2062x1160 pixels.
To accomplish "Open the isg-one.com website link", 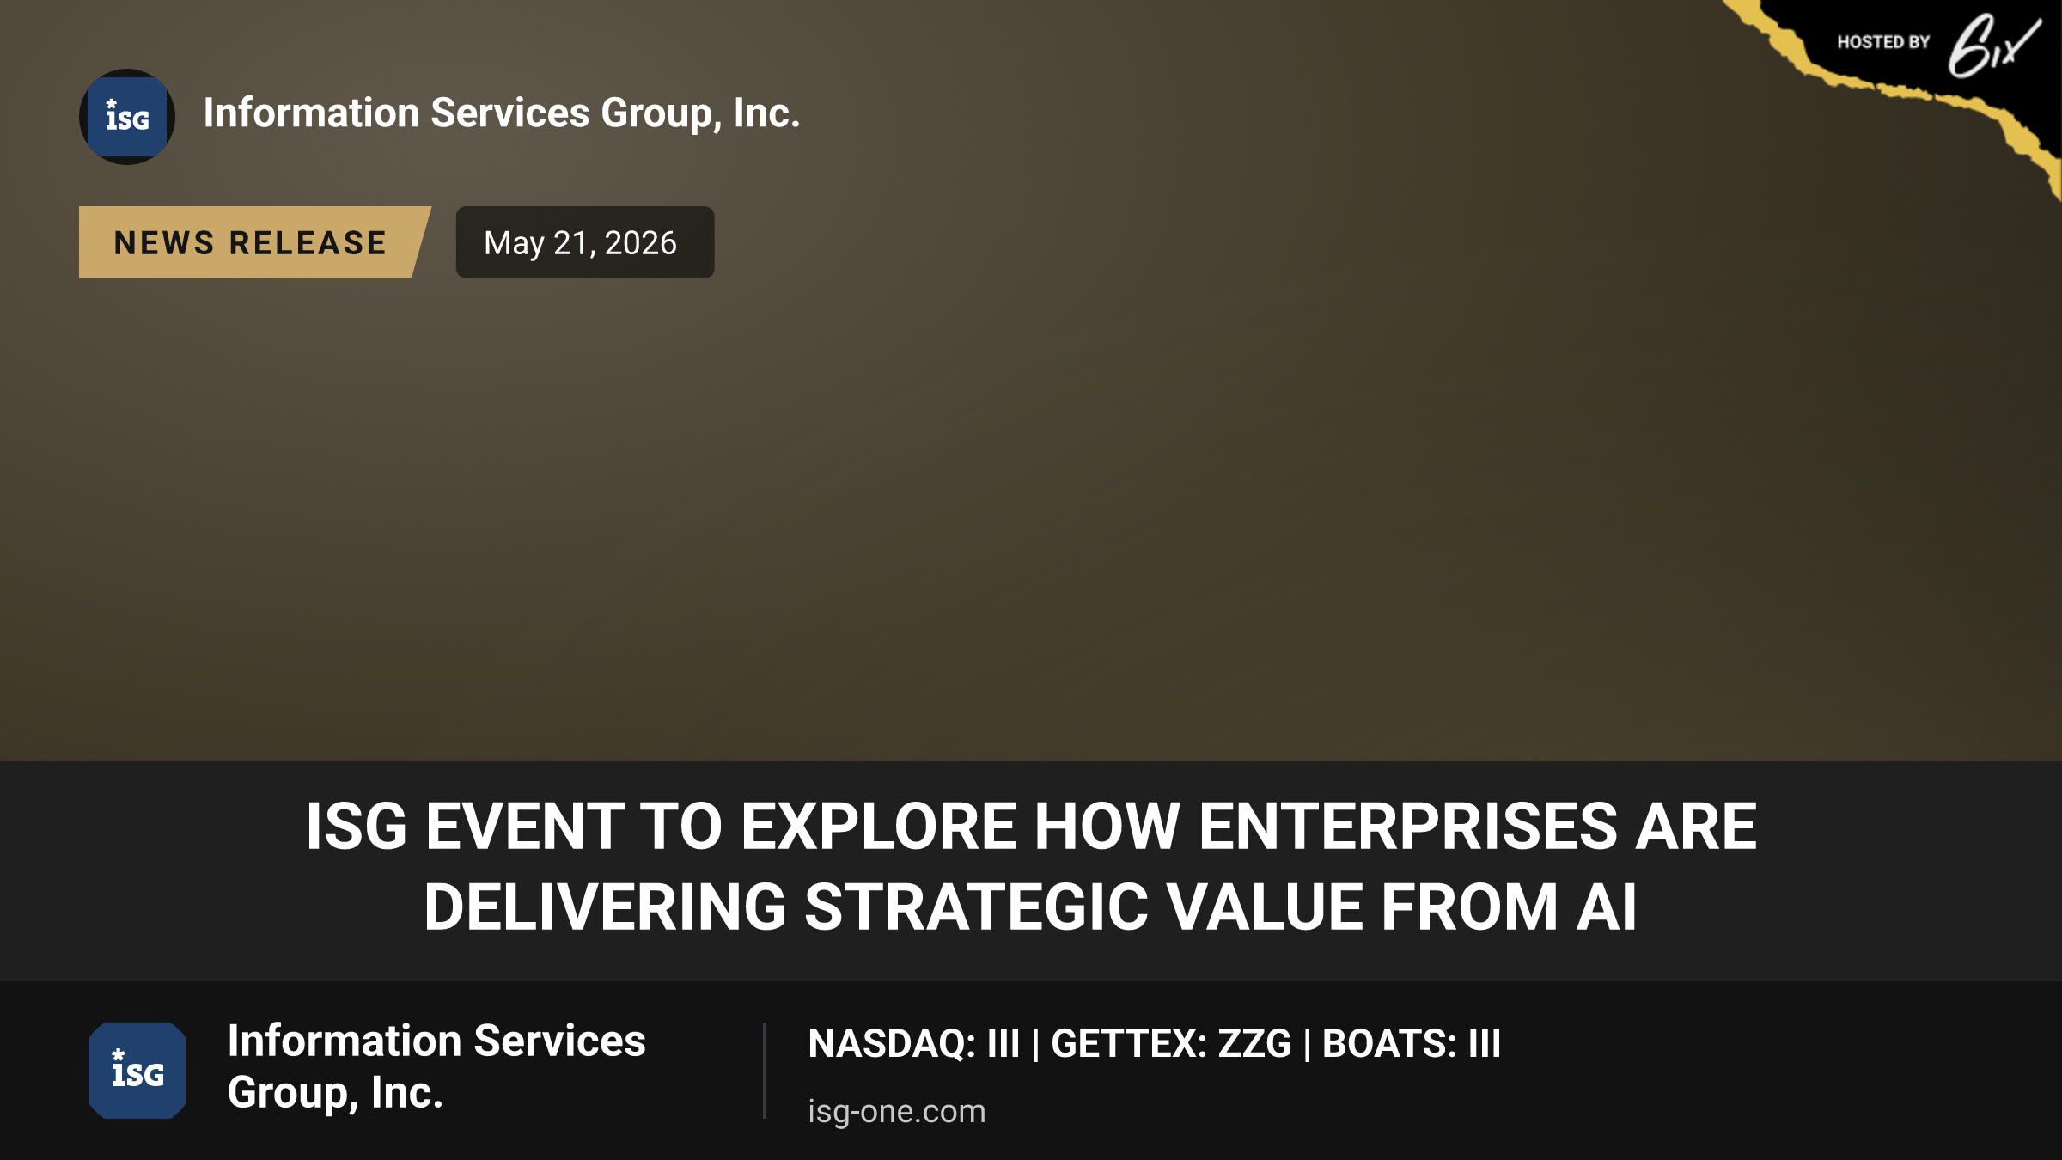I will click(x=897, y=1112).
